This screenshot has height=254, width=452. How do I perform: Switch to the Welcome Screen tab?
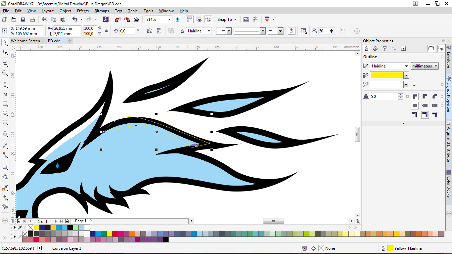[x=25, y=41]
